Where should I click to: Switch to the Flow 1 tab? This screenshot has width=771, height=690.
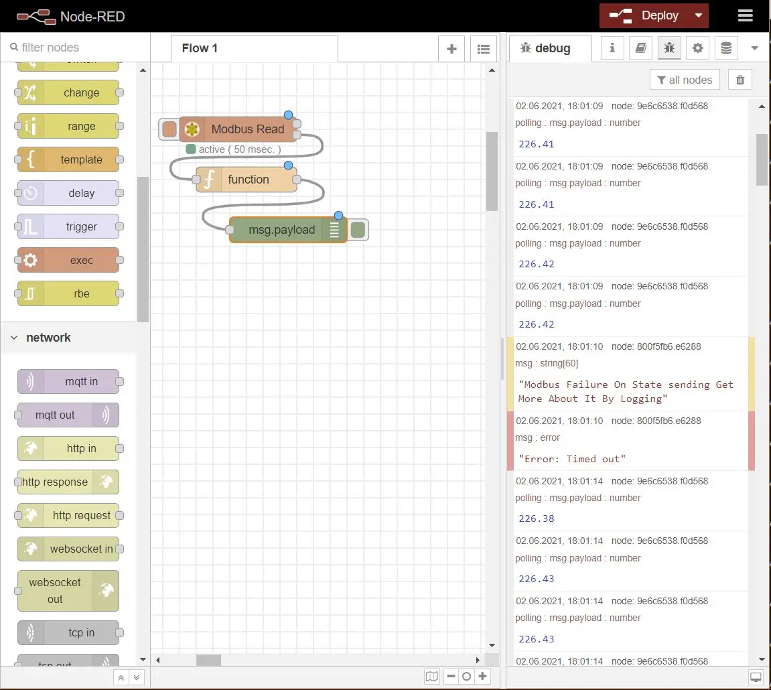(200, 48)
